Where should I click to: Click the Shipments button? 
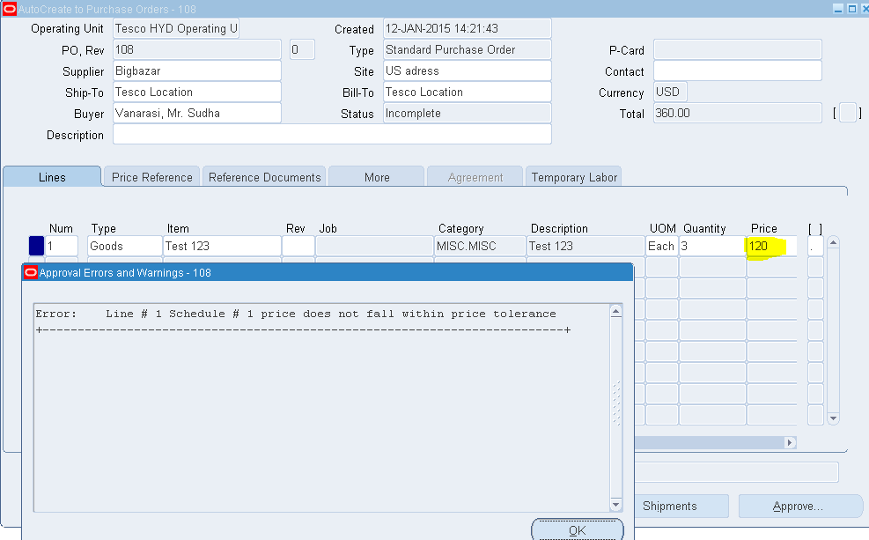(x=681, y=506)
